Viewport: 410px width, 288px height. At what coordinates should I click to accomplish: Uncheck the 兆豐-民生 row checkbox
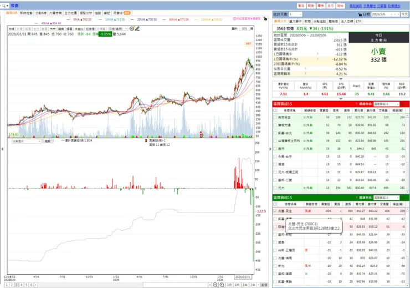click(x=275, y=211)
